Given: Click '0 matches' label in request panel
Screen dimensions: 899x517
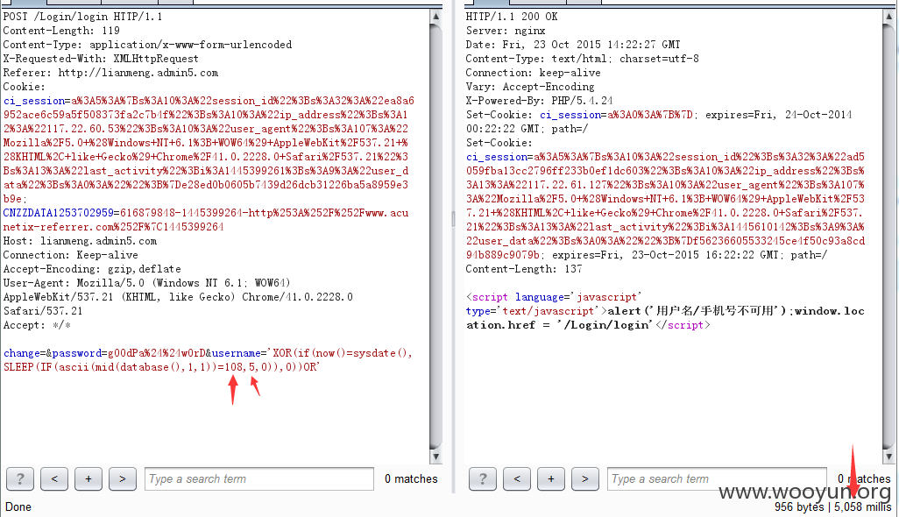Looking at the screenshot, I should click(x=411, y=478).
